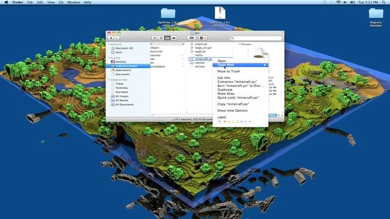This screenshot has height=219, width=390.
Task: Select the lwjgl_util.jar file
Action: pyautogui.click(x=203, y=47)
